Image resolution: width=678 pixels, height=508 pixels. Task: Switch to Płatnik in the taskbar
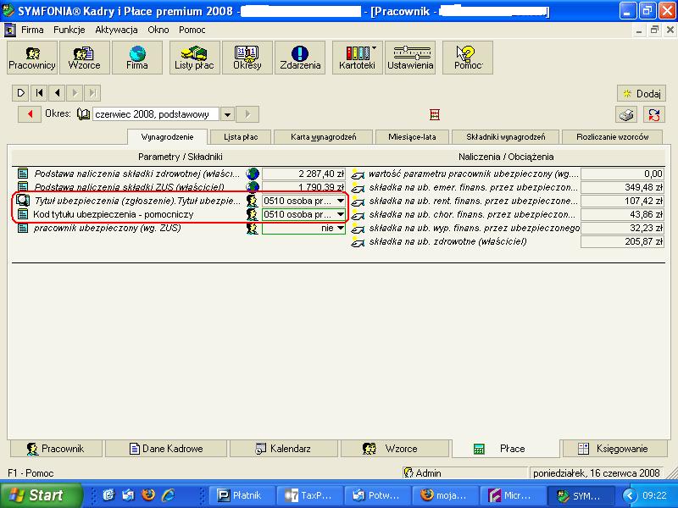(x=242, y=495)
